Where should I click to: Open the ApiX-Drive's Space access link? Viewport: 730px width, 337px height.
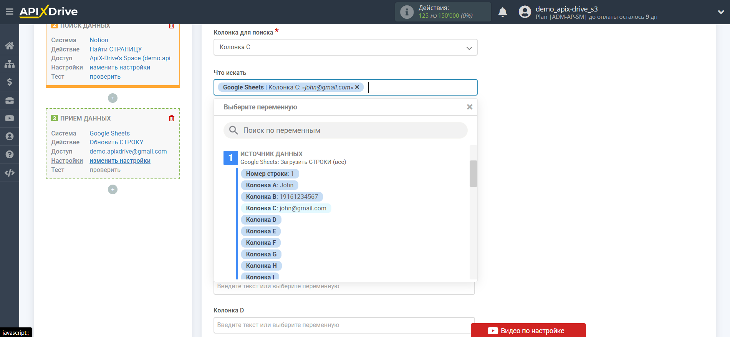[131, 58]
